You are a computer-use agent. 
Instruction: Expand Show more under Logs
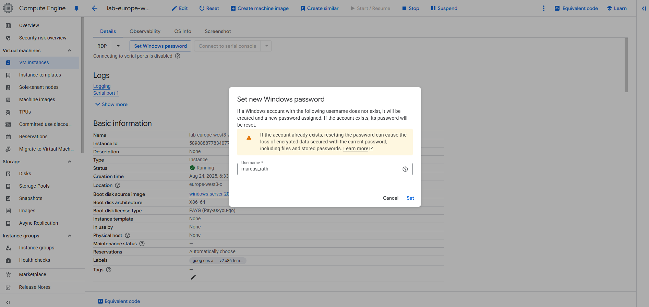tap(111, 104)
